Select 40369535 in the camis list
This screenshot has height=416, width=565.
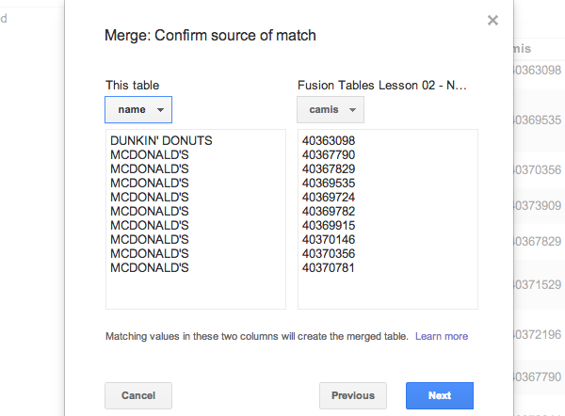tap(329, 183)
